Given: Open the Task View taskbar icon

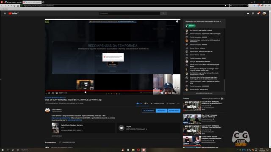Looking at the screenshot, I should [18, 150].
